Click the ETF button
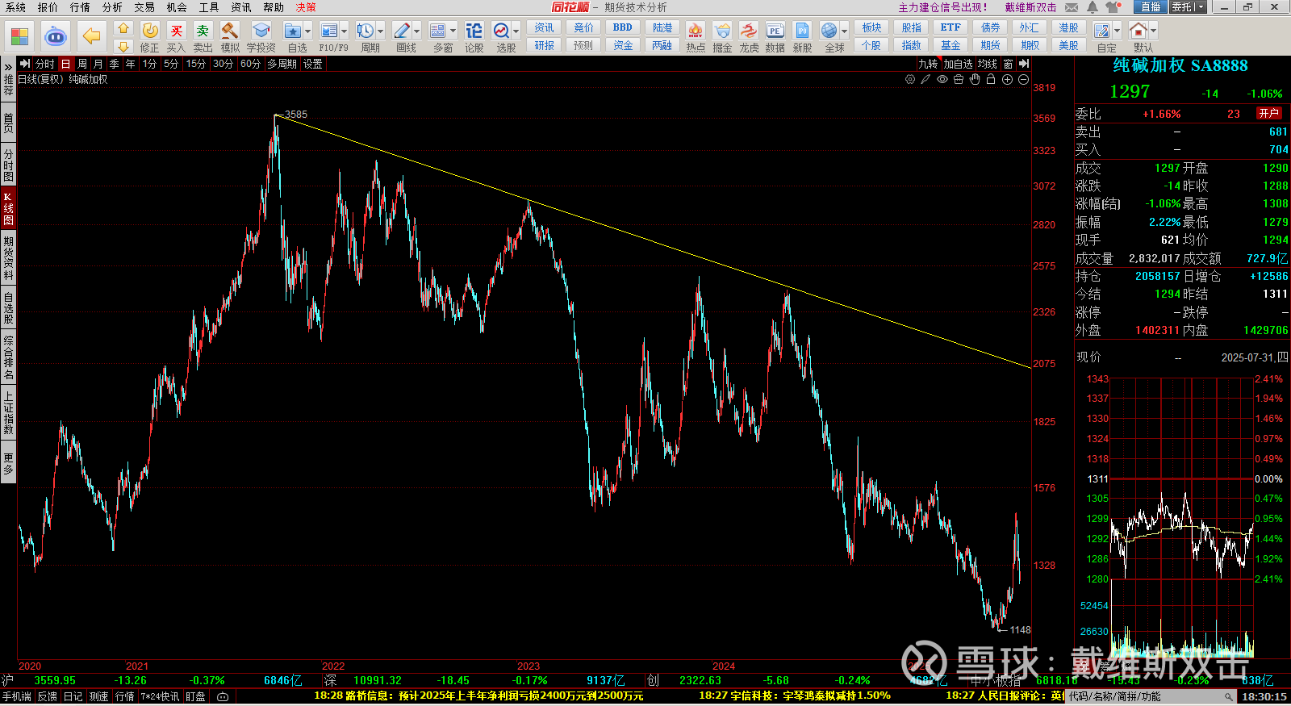 coord(950,28)
